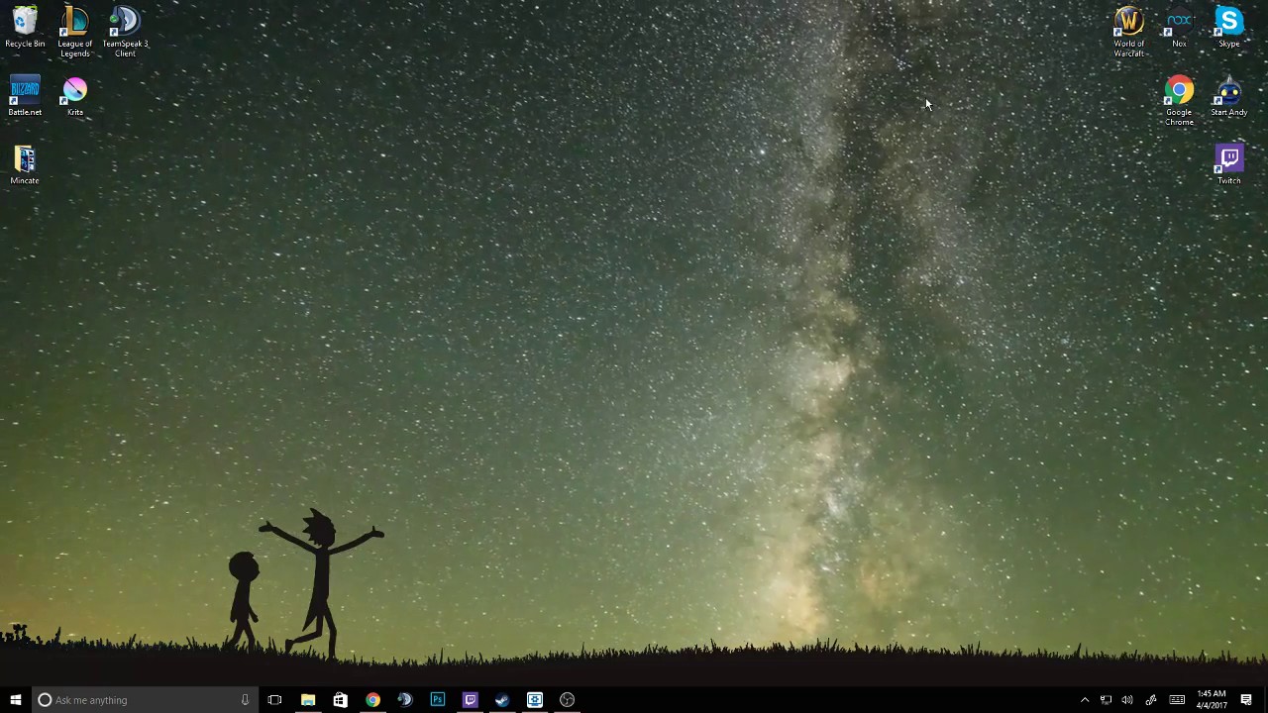1268x713 pixels.
Task: Open the Action Center notifications
Action: click(1246, 700)
